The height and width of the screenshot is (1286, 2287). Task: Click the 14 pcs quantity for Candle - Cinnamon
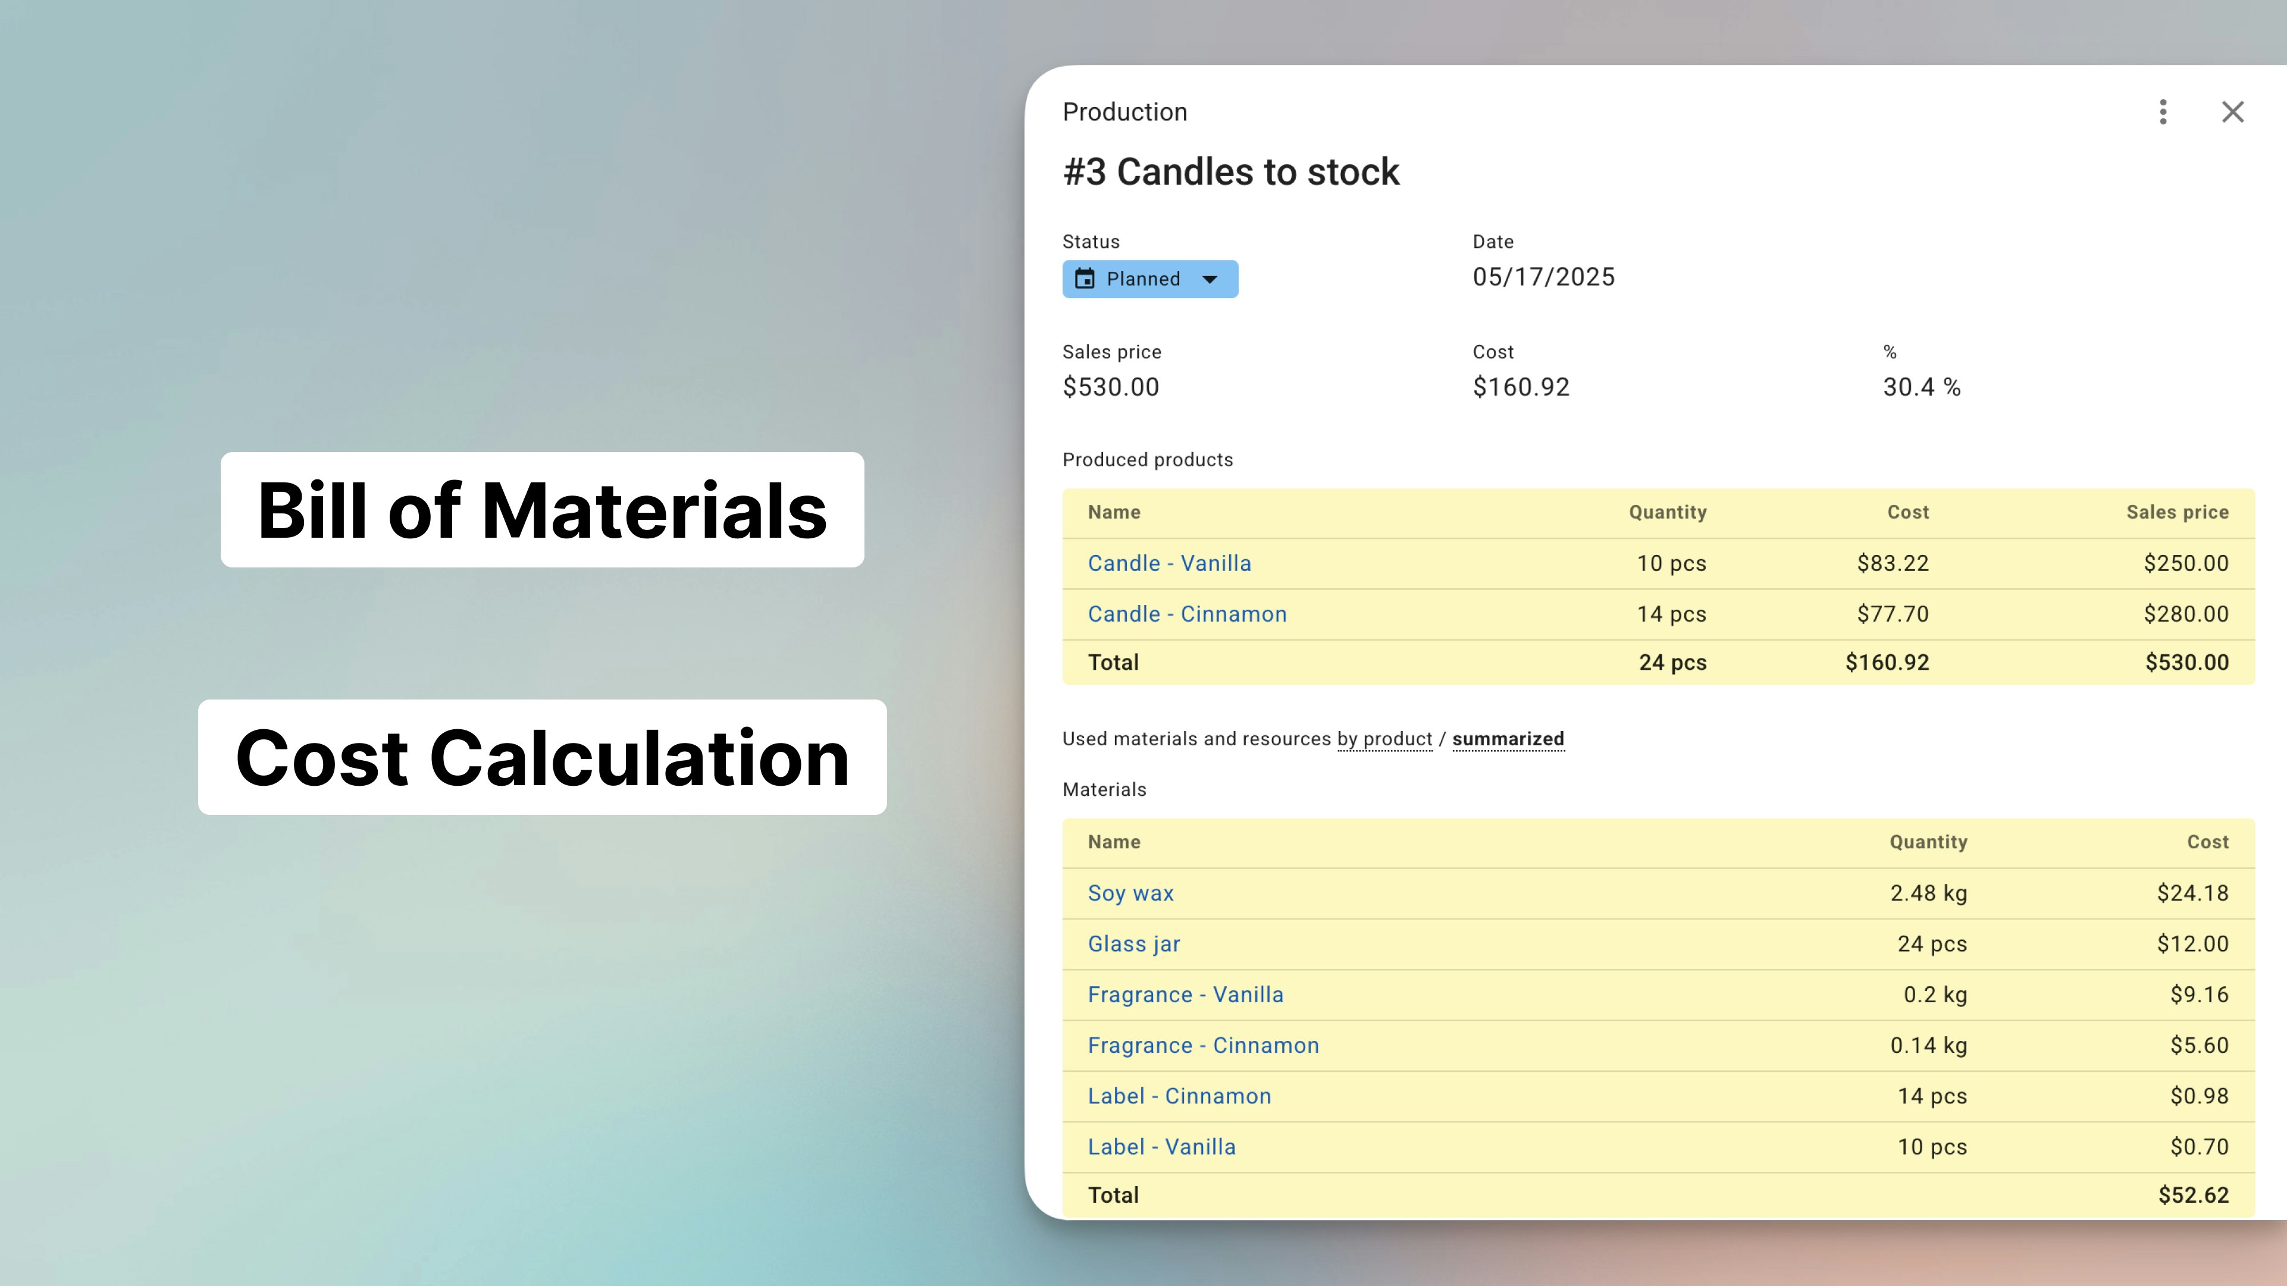click(x=1671, y=614)
